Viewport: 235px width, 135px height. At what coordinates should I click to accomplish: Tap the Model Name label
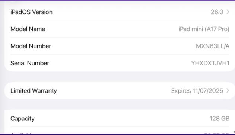point(28,29)
